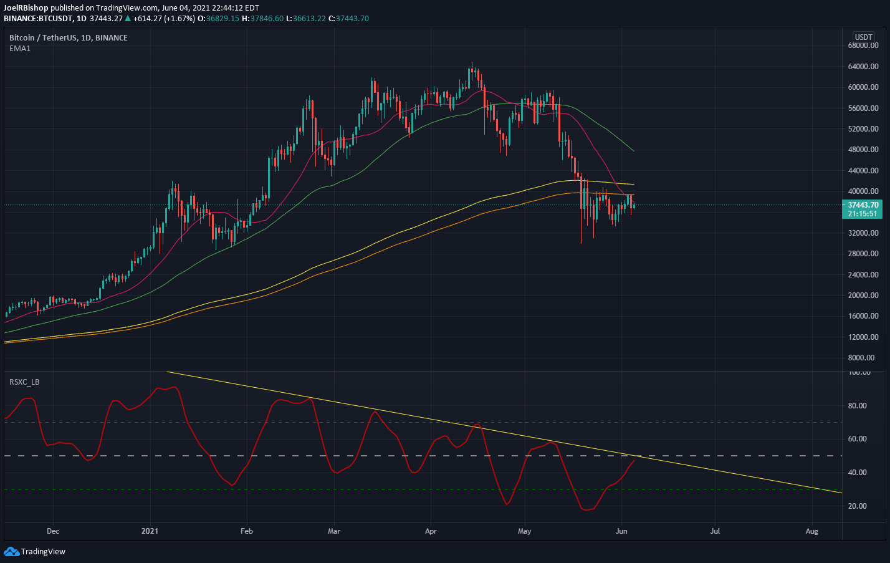The height and width of the screenshot is (563, 890).
Task: Click the Mar label on the time axis
Action: (x=334, y=531)
